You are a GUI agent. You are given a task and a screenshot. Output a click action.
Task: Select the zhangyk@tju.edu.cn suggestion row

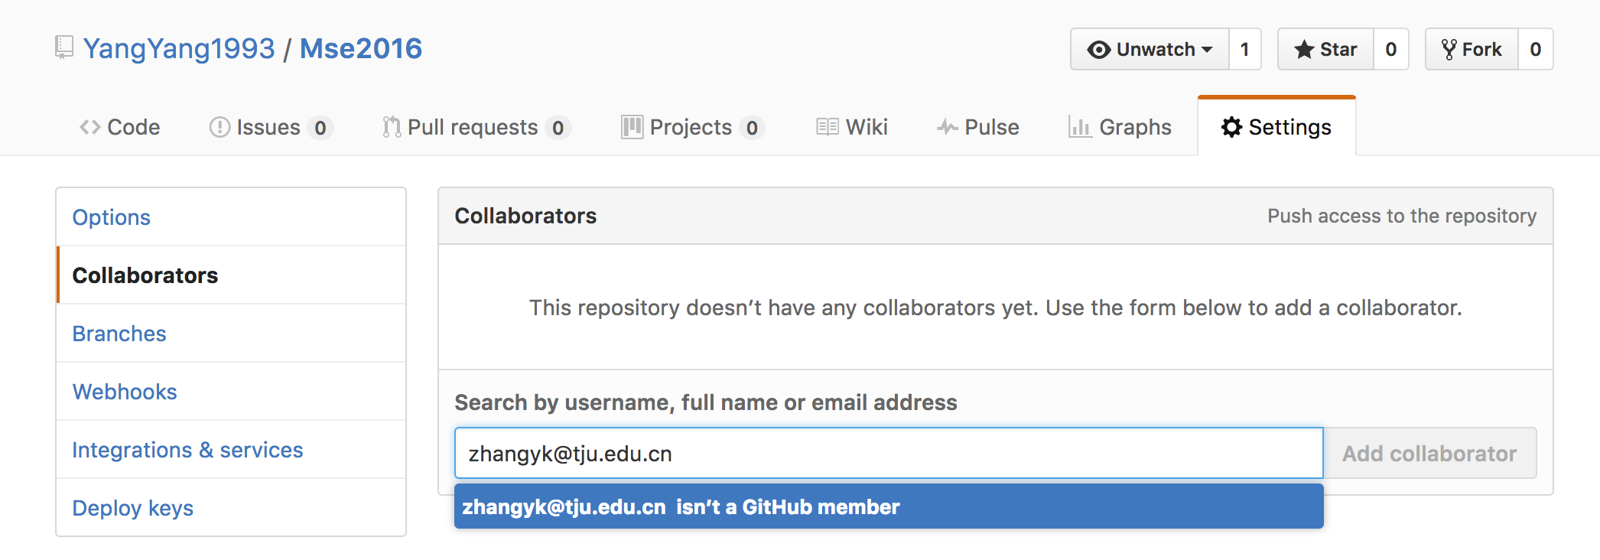[889, 506]
